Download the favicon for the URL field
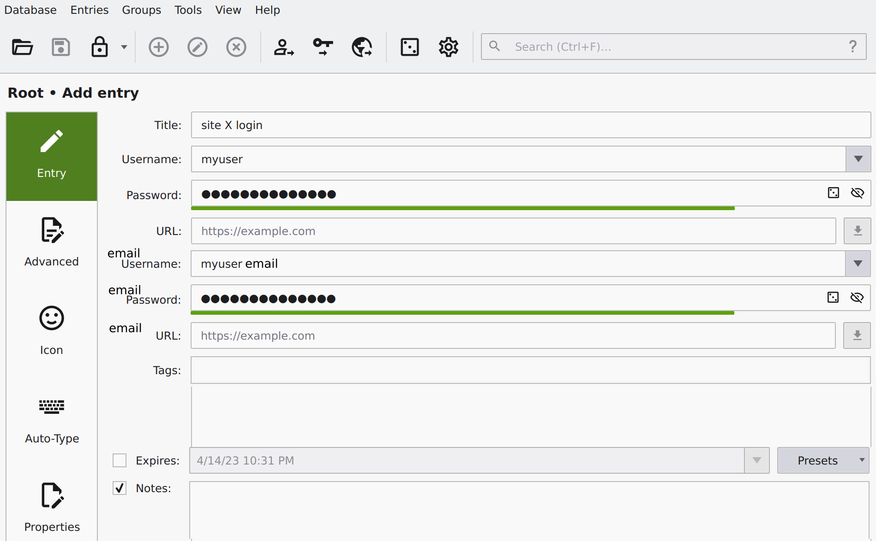 [x=857, y=231]
